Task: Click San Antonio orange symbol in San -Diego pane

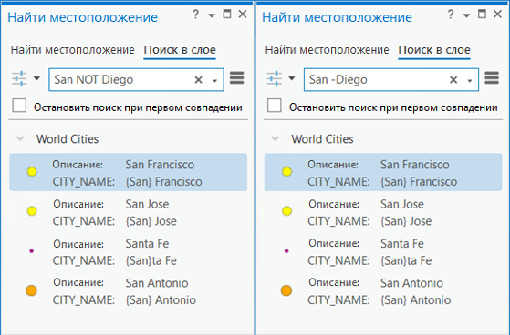Action: point(286,290)
